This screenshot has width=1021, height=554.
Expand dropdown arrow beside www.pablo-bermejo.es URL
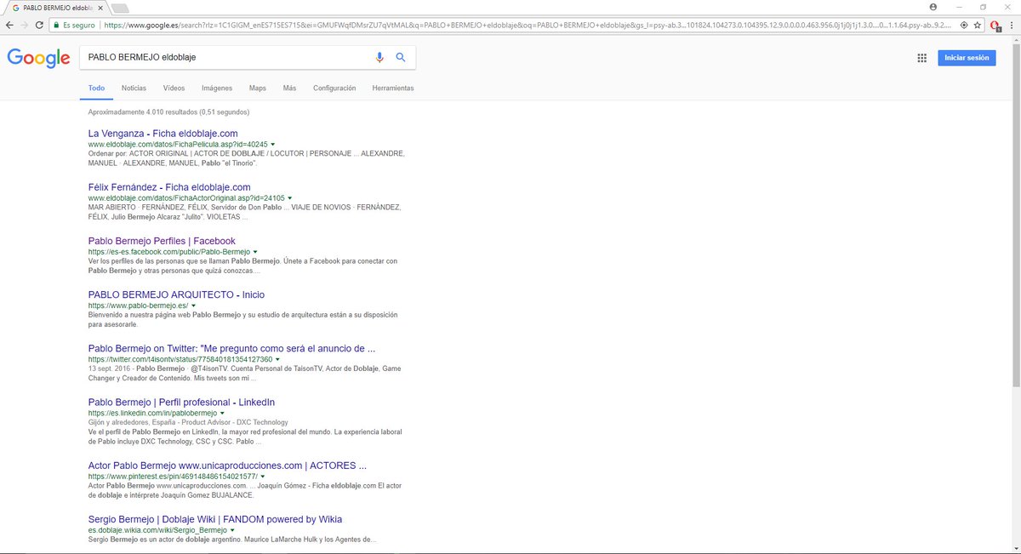tap(193, 306)
